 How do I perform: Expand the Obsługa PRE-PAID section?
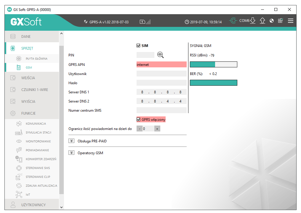tap(71, 141)
